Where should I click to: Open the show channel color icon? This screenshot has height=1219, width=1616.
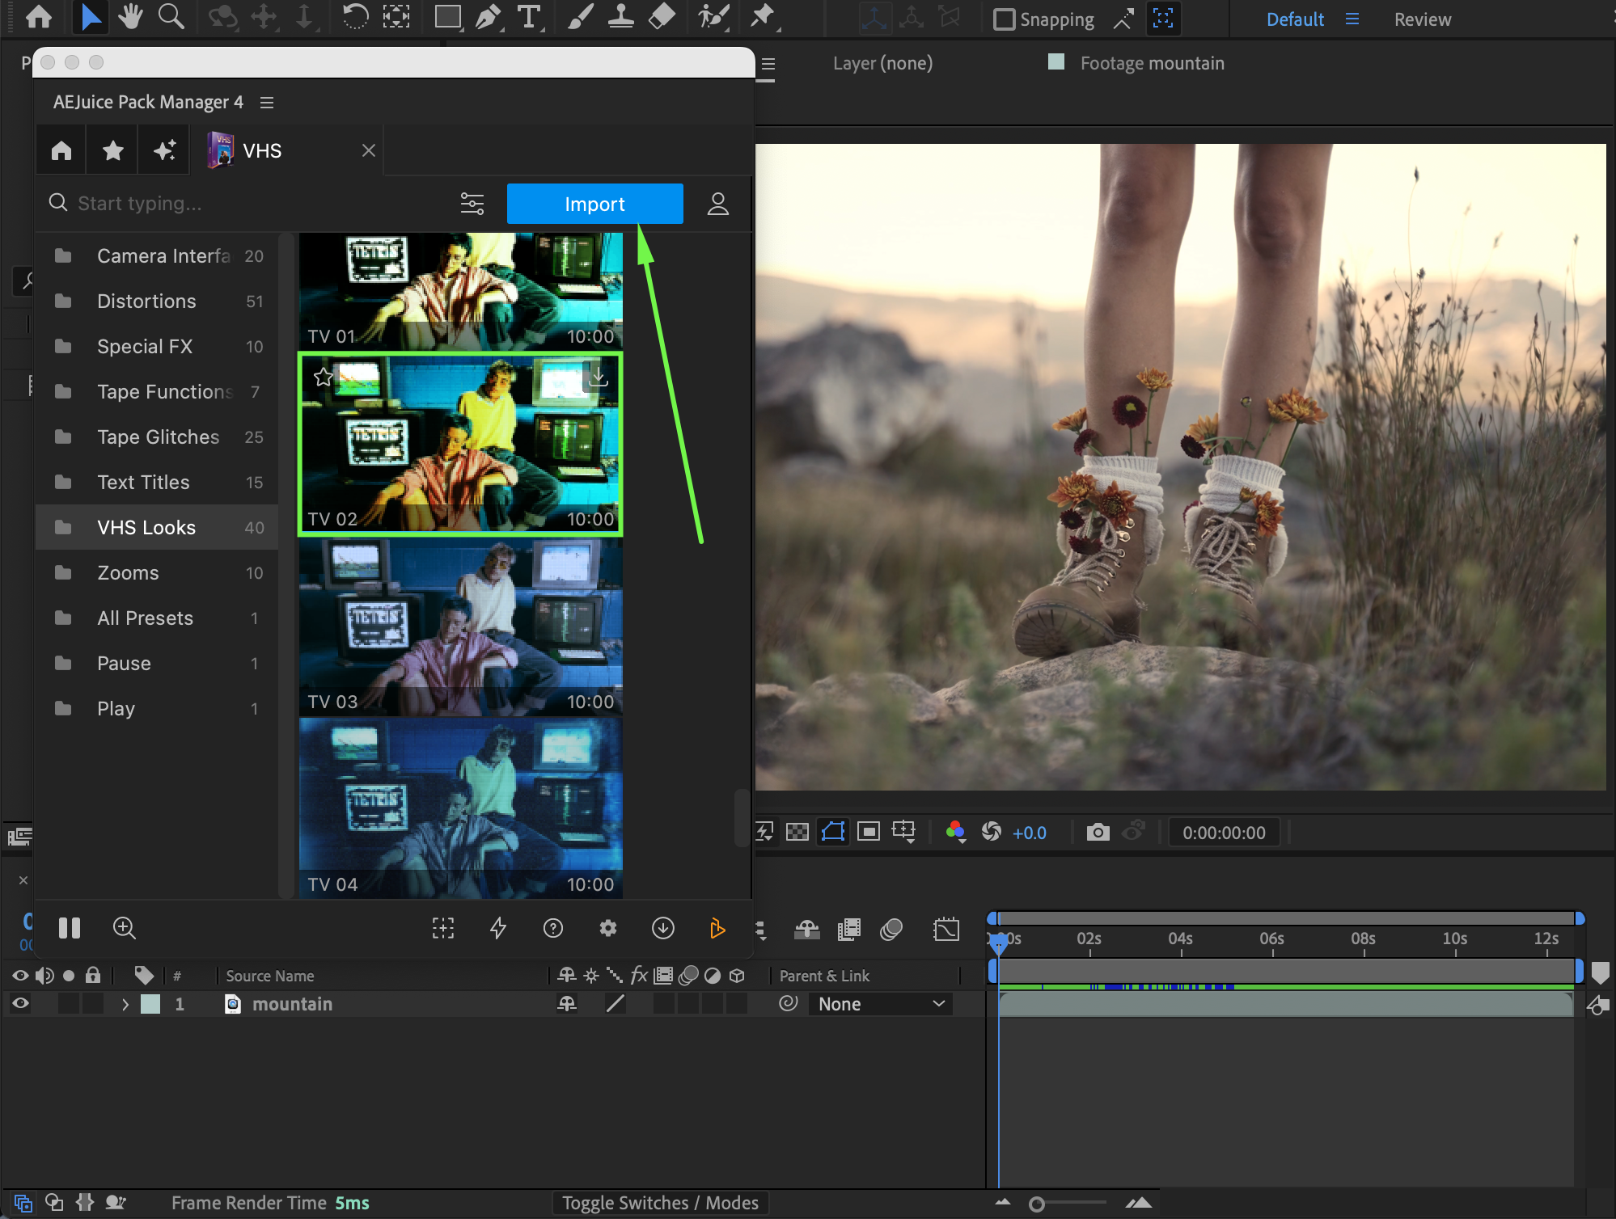coord(955,832)
